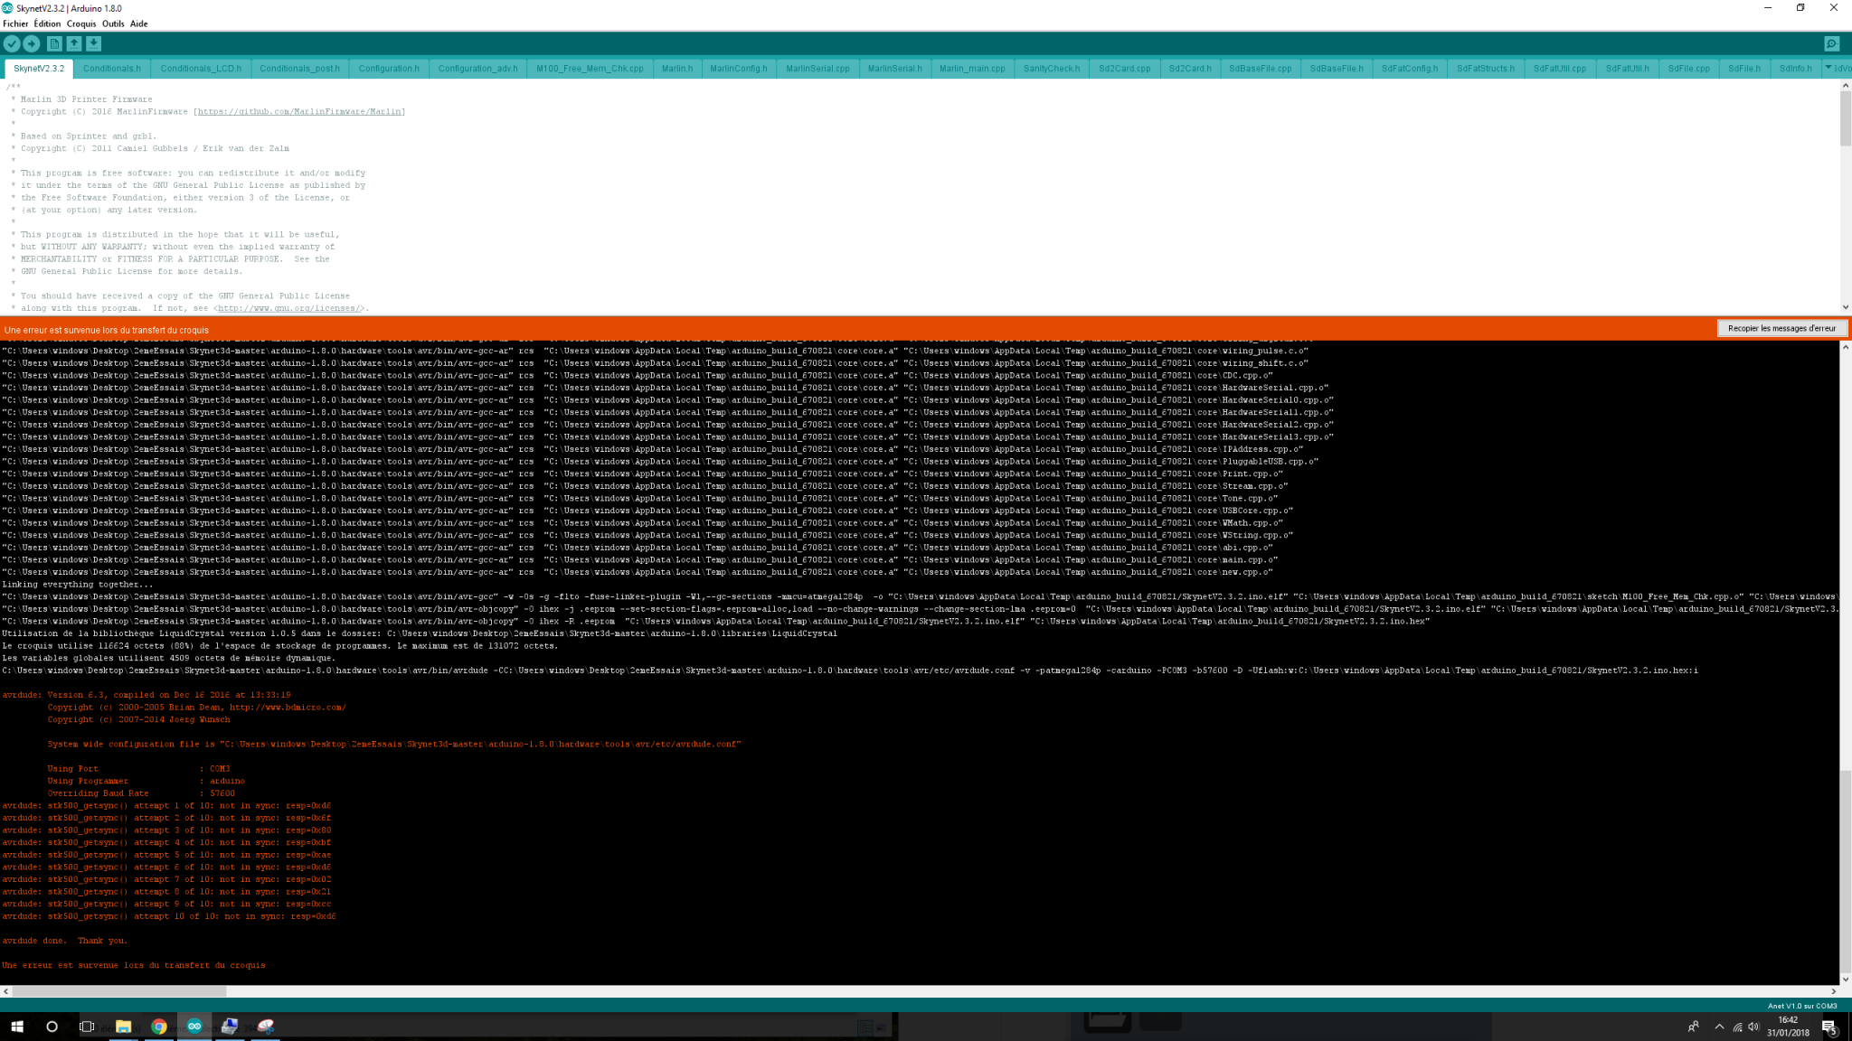The image size is (1852, 1041).
Task: Open the MarlinFirmware GitHub link
Action: (299, 112)
